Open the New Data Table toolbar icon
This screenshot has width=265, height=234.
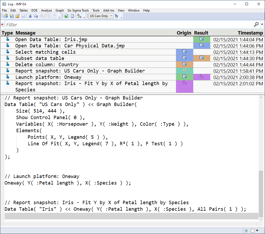click(x=5, y=16)
